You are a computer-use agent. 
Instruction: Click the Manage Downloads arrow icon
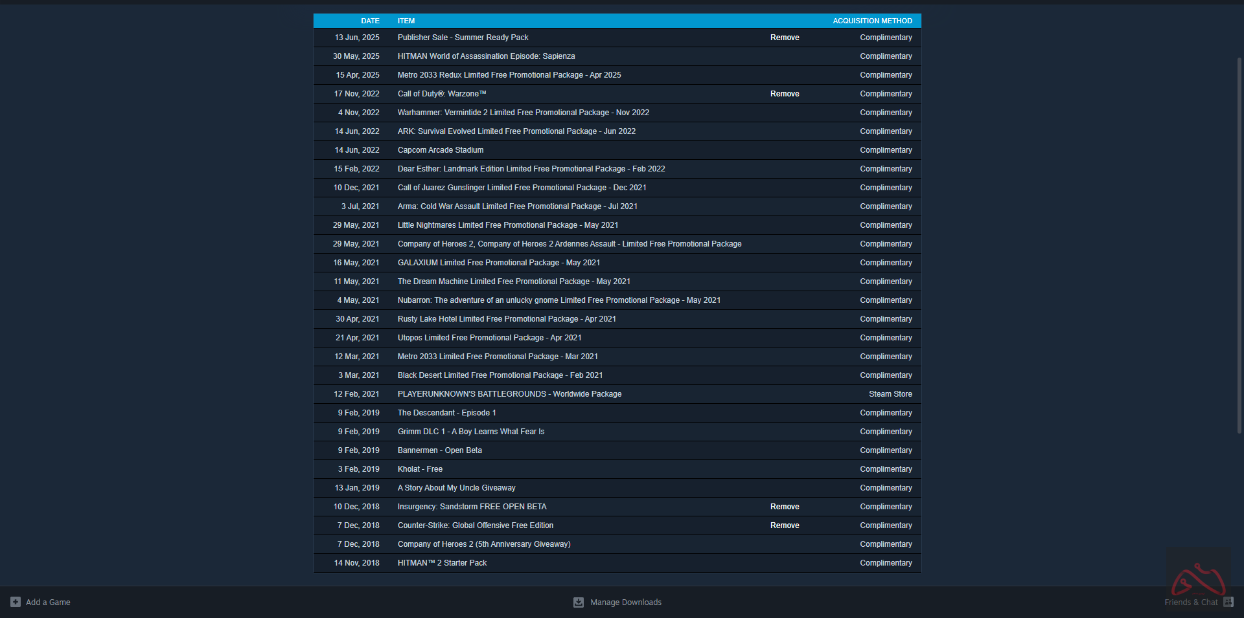[579, 602]
